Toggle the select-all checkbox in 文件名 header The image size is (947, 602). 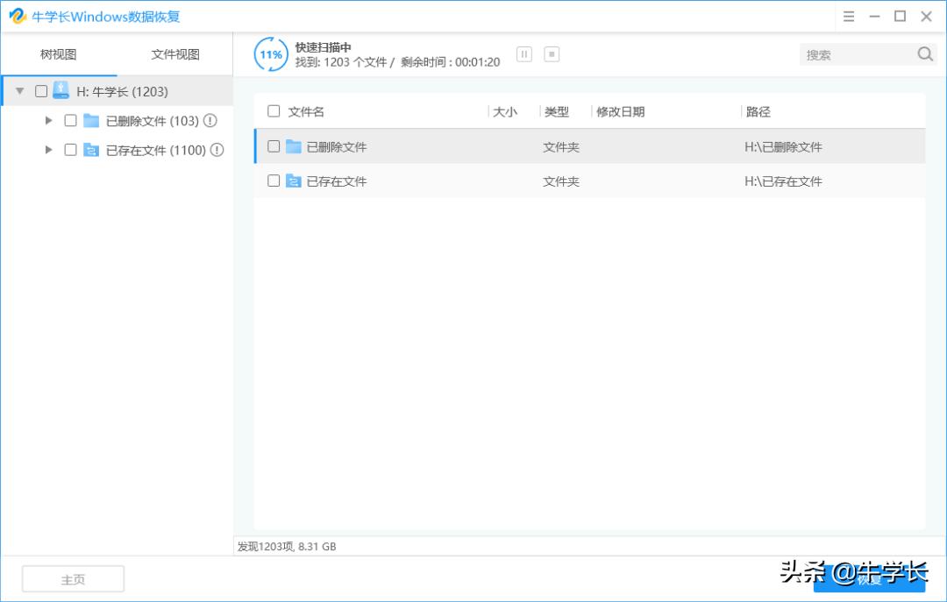[x=274, y=111]
